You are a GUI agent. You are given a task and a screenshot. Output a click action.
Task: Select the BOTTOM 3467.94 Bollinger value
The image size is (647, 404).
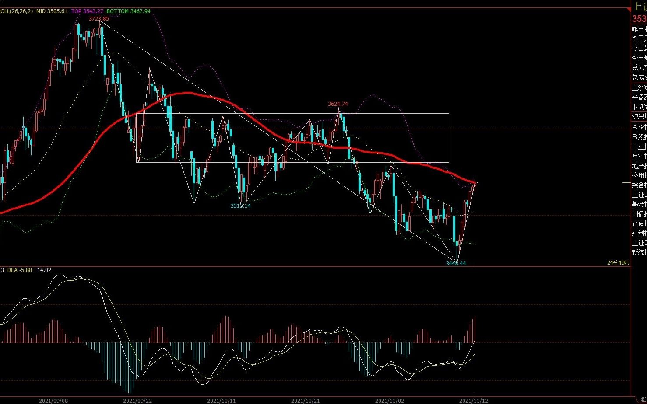point(128,11)
